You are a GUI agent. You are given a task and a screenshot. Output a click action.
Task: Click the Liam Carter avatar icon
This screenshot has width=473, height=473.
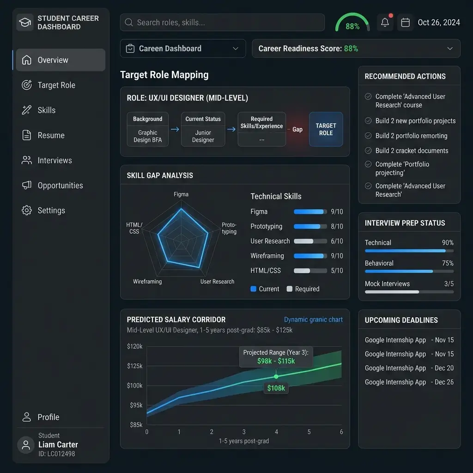click(26, 445)
